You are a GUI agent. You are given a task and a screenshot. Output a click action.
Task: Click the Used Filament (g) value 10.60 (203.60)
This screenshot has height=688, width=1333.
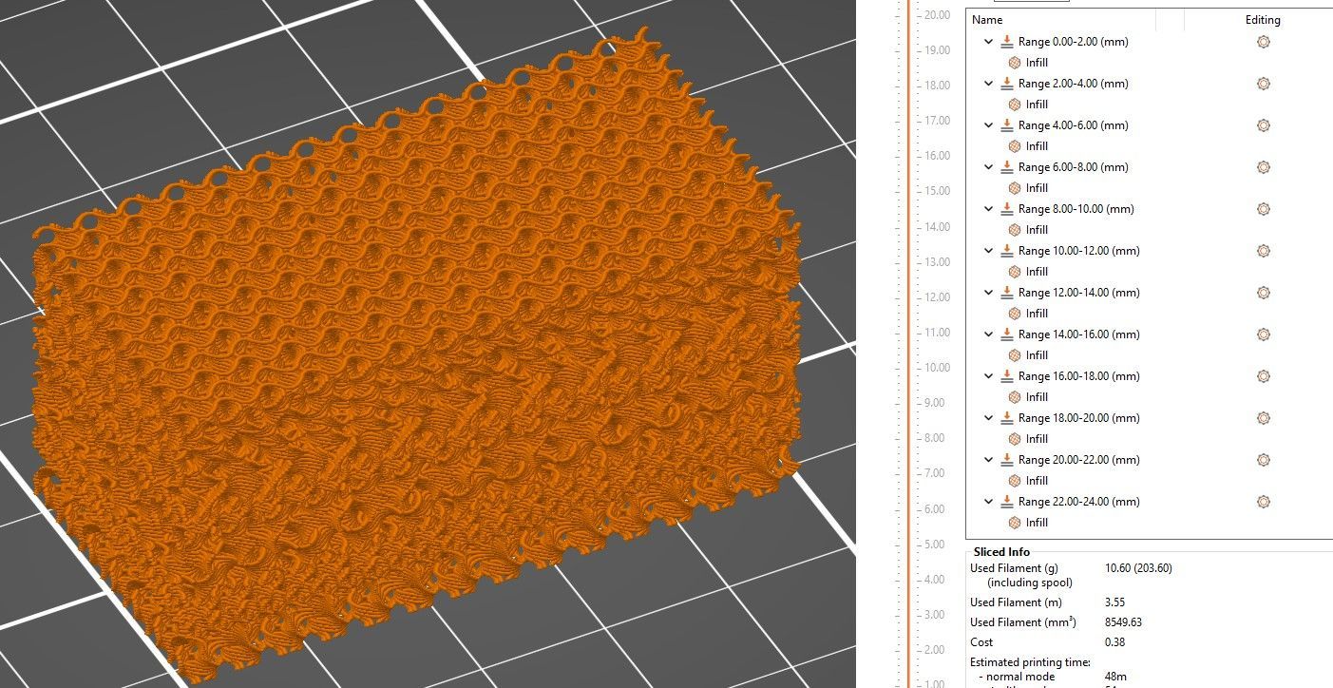click(1138, 568)
